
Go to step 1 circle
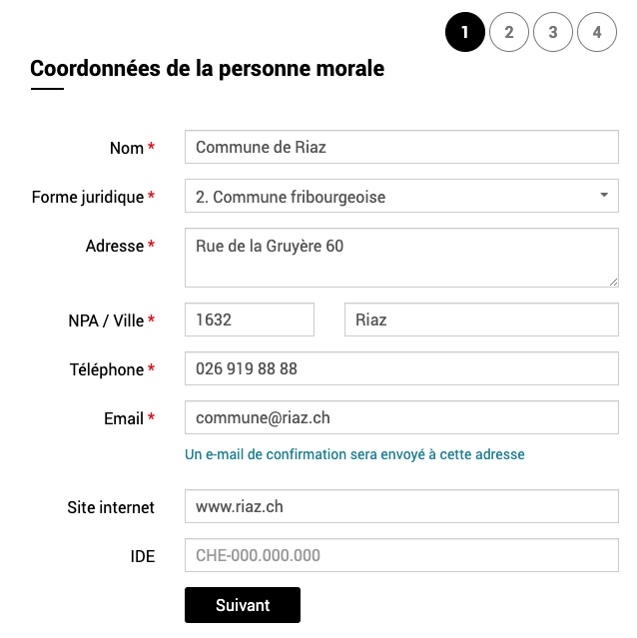[465, 32]
